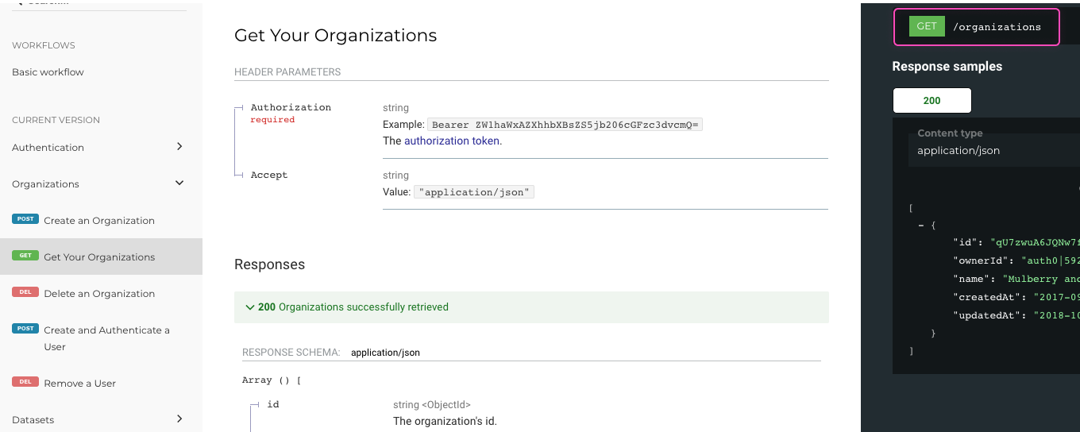Go to Remove a User endpoint
This screenshot has height=432, width=1080.
click(x=80, y=384)
